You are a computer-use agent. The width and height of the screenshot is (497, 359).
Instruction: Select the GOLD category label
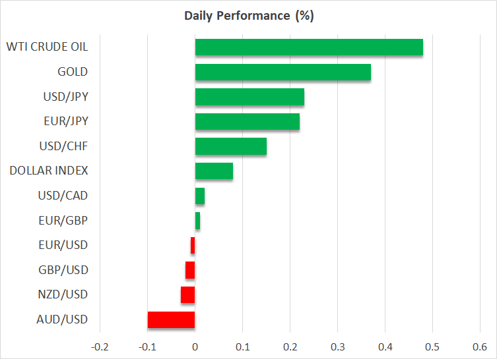tap(73, 72)
